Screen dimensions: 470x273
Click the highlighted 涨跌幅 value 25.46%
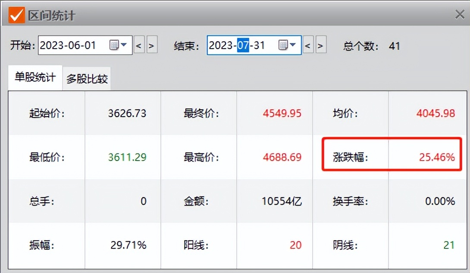click(x=438, y=157)
